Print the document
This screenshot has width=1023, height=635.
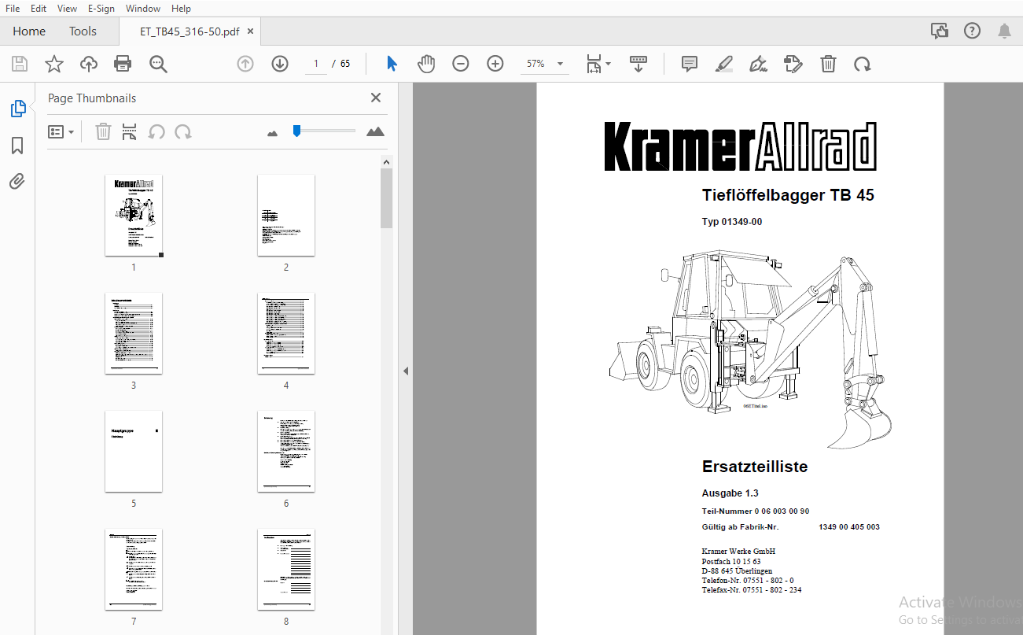(123, 64)
